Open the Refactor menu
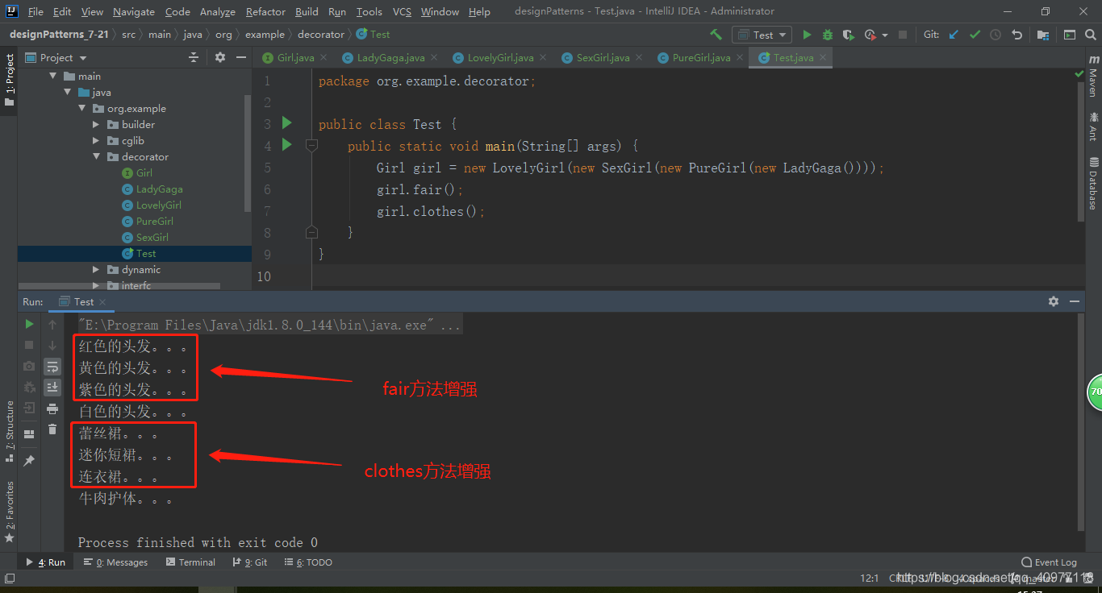 265,11
